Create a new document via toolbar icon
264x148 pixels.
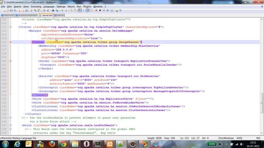tap(4, 10)
